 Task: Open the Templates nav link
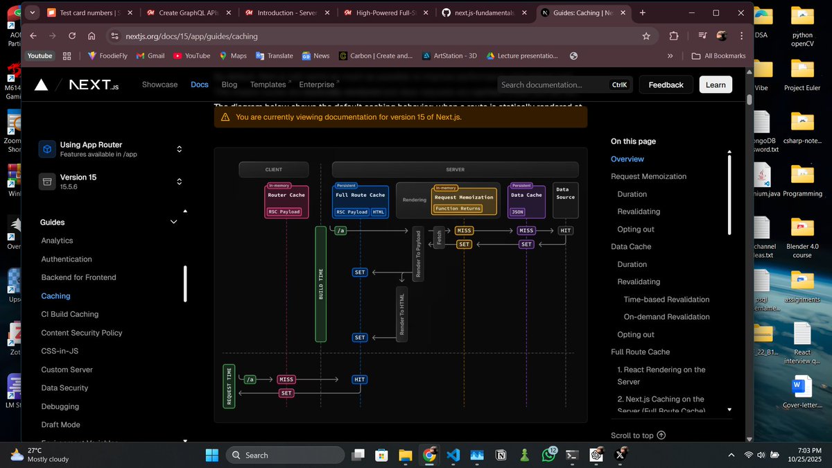pos(270,85)
